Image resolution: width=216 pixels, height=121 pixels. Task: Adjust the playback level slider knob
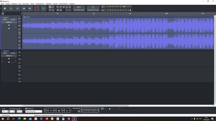[x=130, y=10]
